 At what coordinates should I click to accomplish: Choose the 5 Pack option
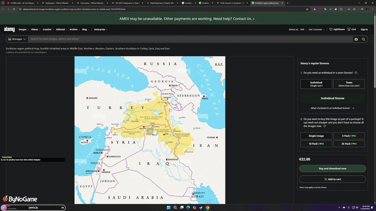click(x=349, y=136)
